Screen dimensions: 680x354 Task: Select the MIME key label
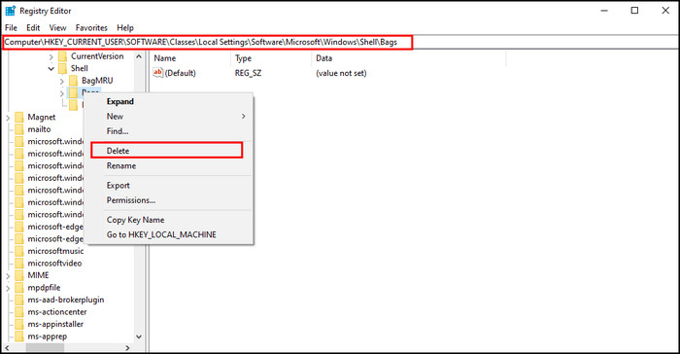(x=38, y=275)
